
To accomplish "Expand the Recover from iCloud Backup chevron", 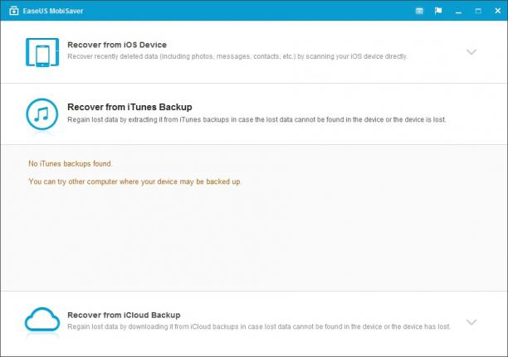I will pyautogui.click(x=471, y=322).
